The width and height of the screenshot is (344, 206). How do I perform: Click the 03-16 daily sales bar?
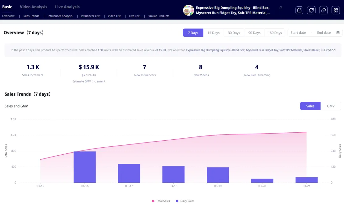point(85,167)
